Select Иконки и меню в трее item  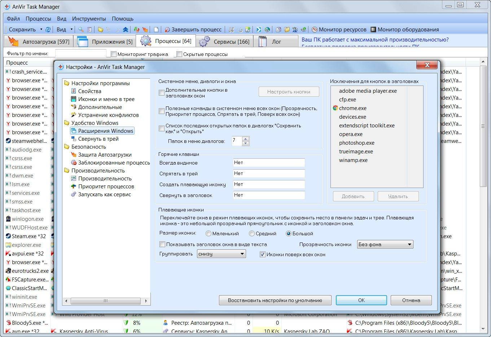click(106, 99)
